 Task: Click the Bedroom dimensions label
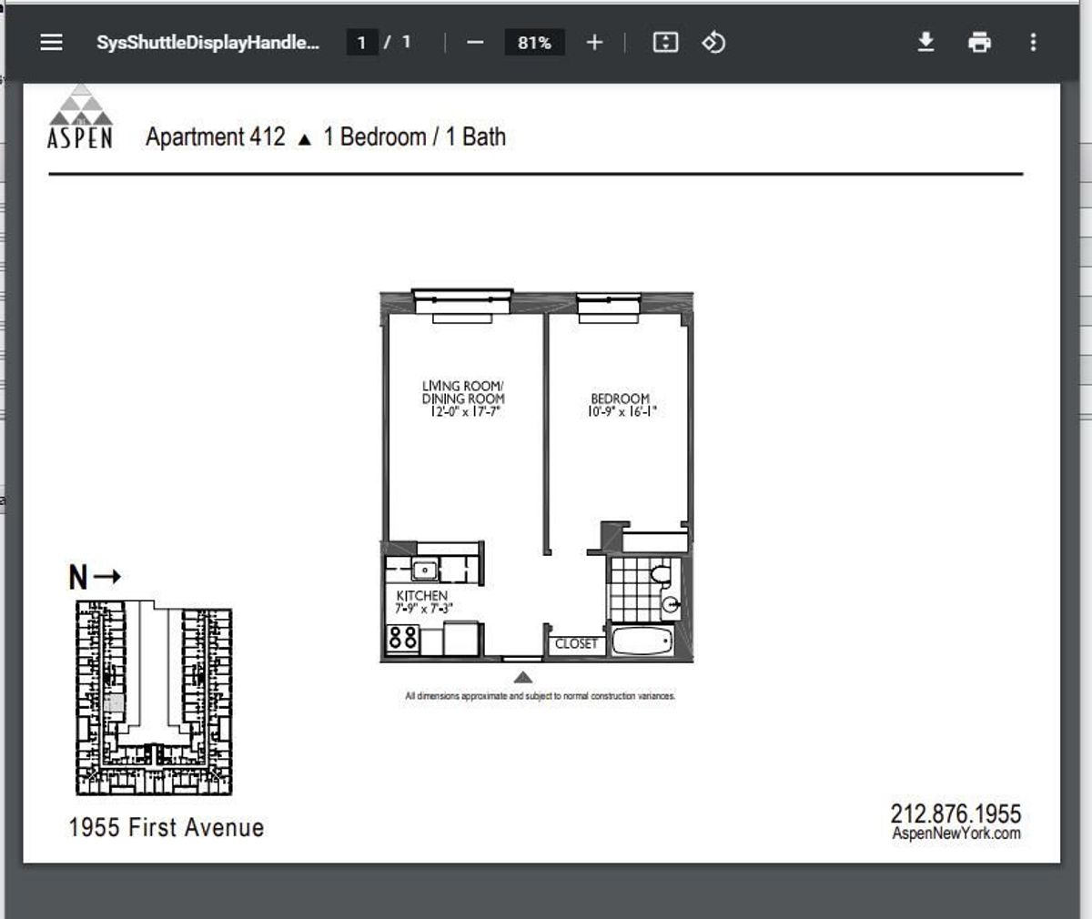pyautogui.click(x=621, y=411)
